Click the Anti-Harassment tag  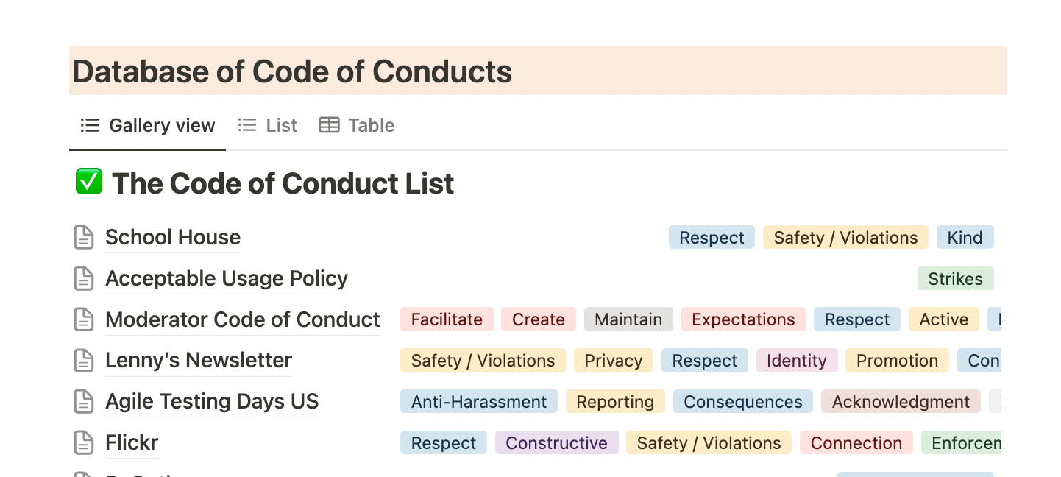(479, 402)
